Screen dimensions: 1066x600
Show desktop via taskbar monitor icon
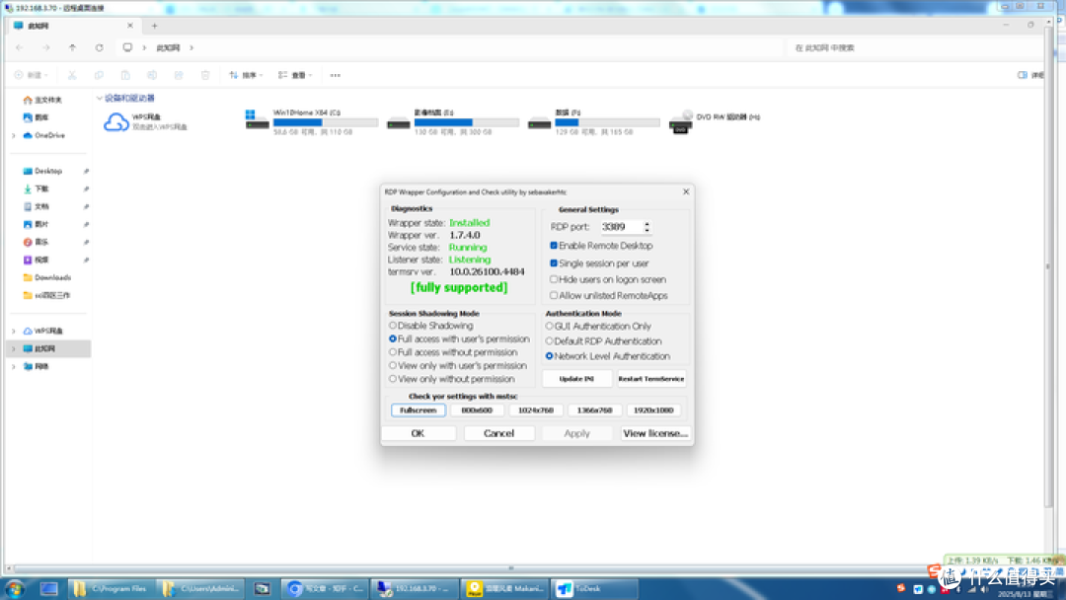[49, 588]
